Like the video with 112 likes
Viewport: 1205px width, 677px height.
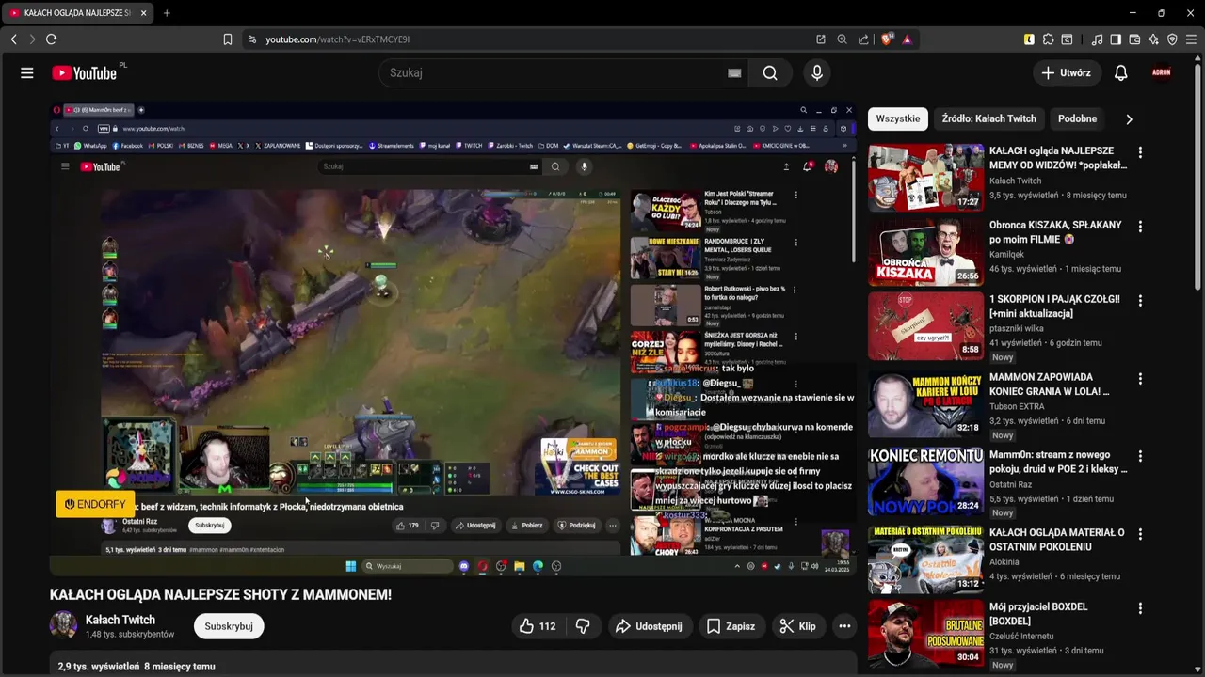click(538, 626)
